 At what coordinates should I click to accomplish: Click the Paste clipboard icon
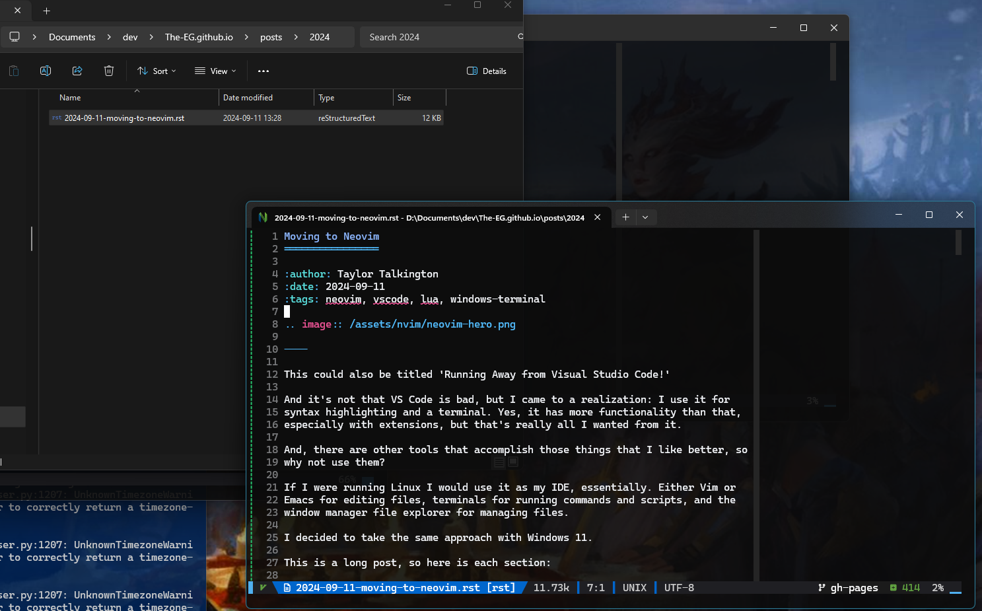[14, 71]
